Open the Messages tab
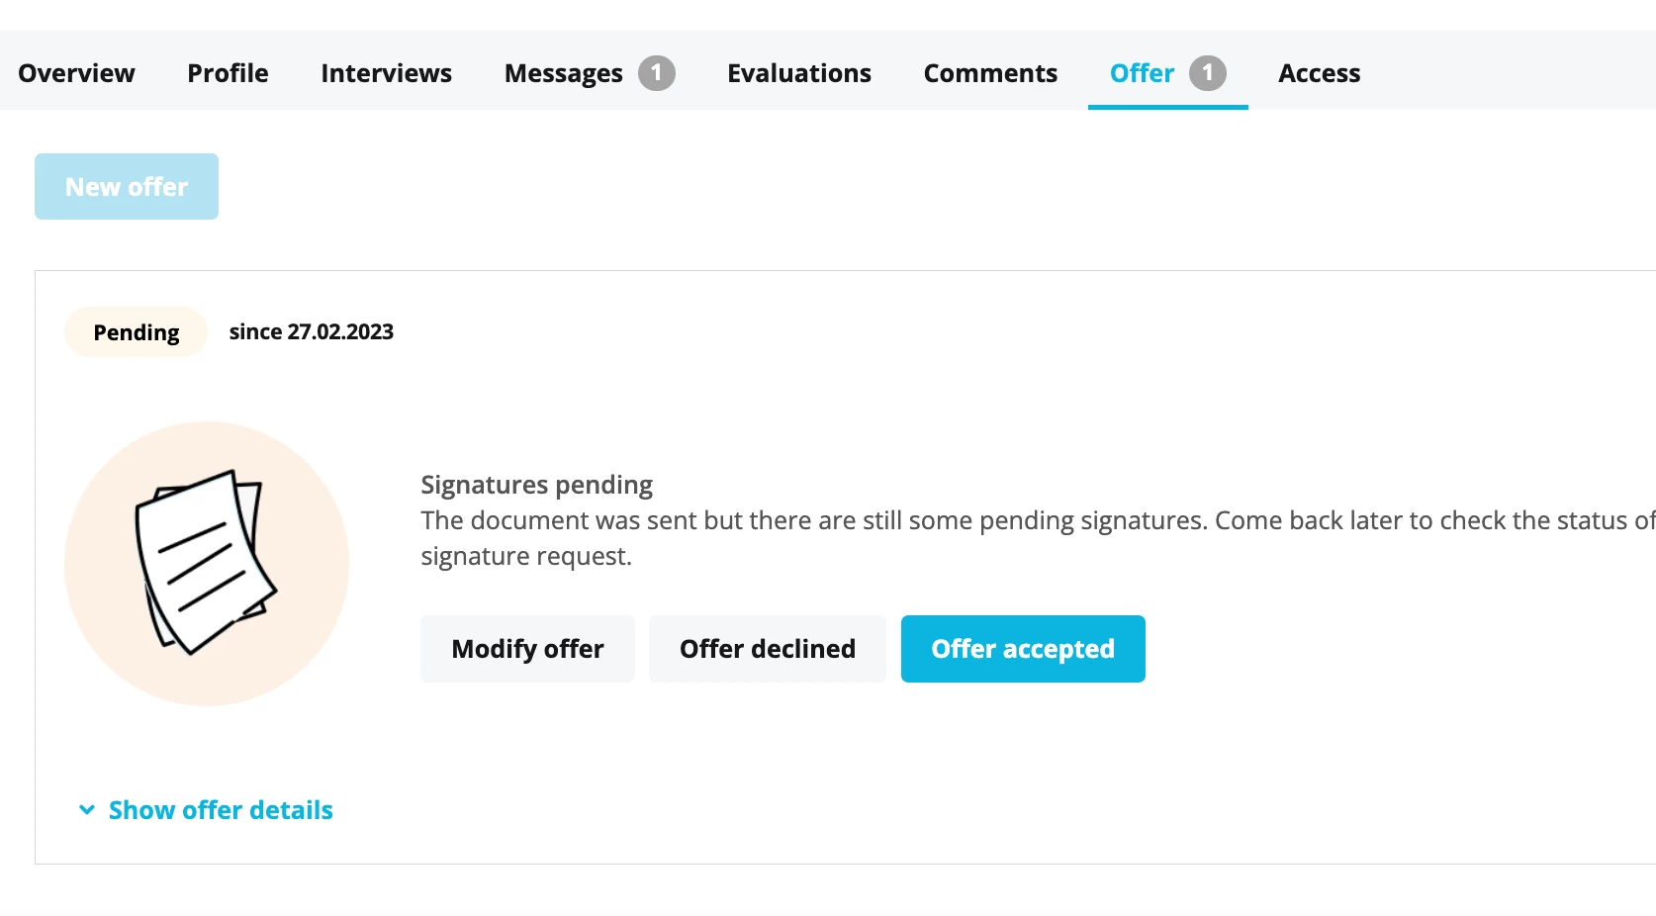1656x916 pixels. (564, 73)
